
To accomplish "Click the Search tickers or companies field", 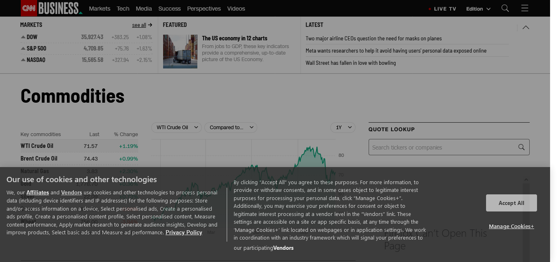I will [442, 147].
